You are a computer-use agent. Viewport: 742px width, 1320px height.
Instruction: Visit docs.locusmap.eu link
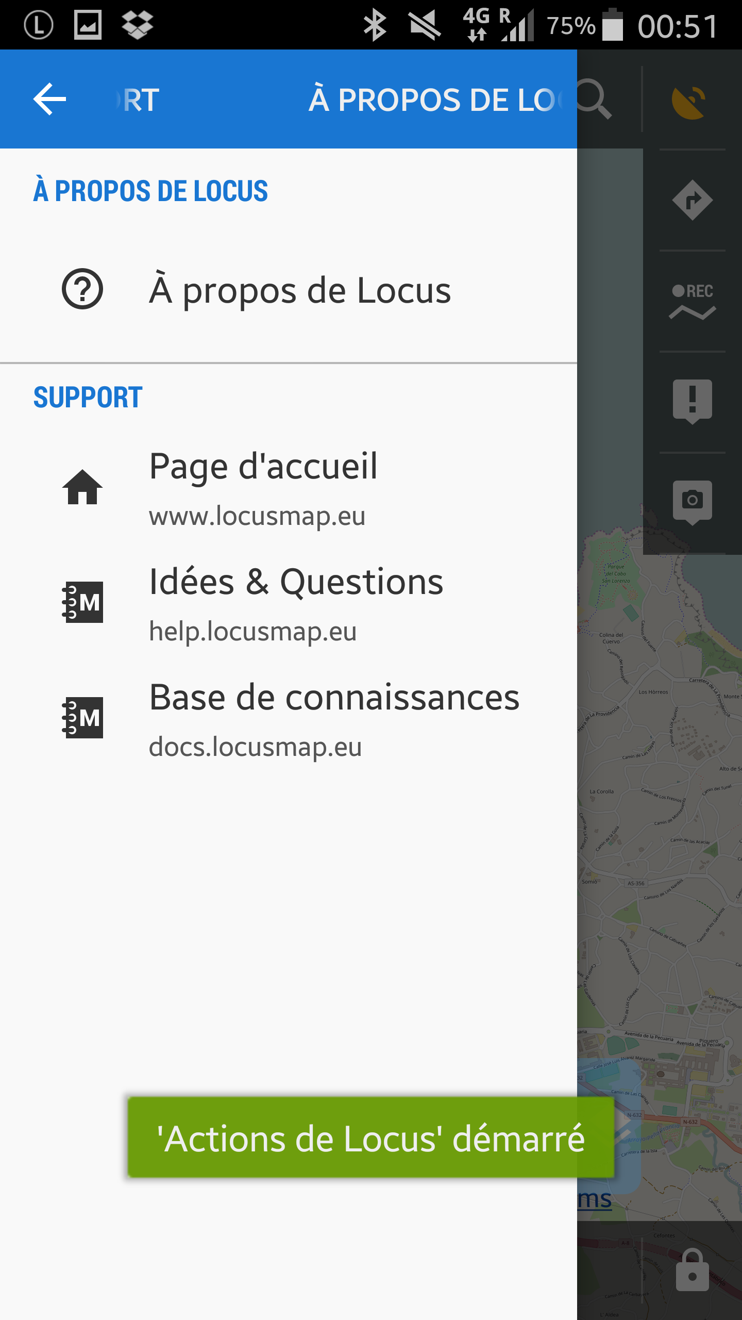(x=256, y=747)
